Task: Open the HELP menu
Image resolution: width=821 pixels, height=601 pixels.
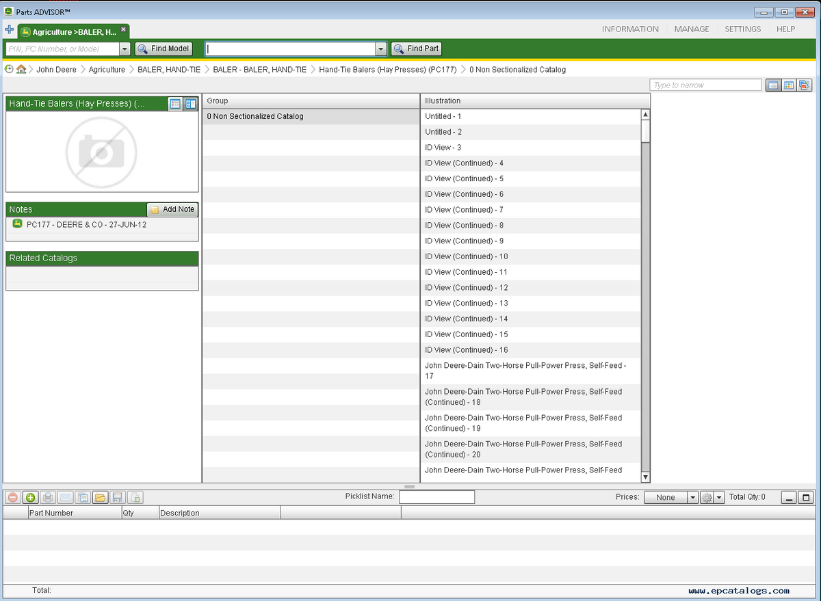Action: click(x=786, y=29)
